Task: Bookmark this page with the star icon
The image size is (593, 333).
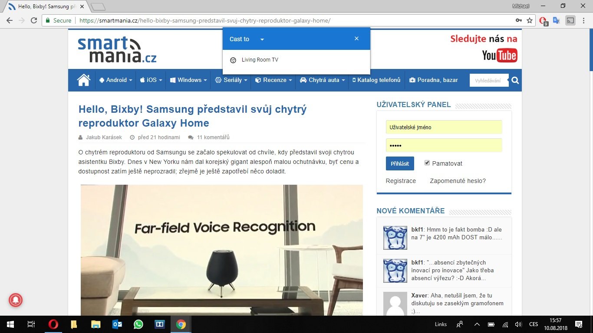Action: (530, 20)
